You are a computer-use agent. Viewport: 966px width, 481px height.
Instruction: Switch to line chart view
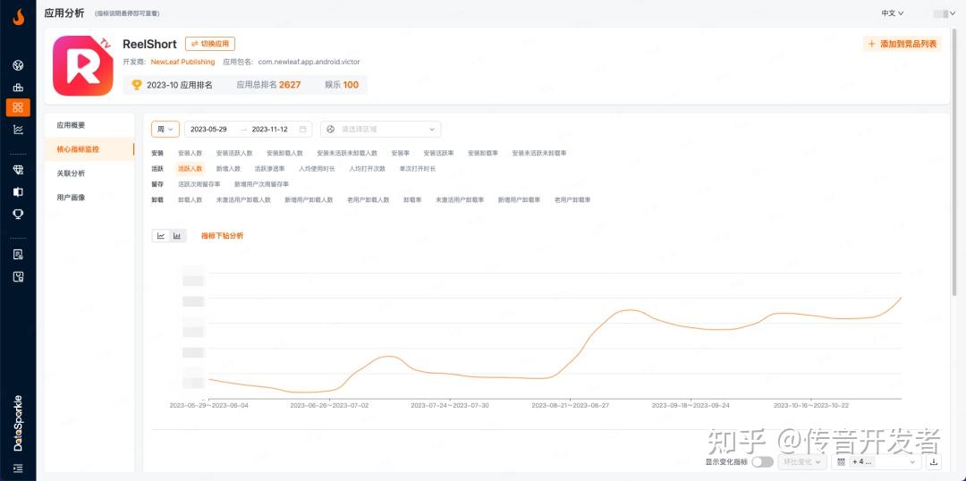tap(161, 236)
